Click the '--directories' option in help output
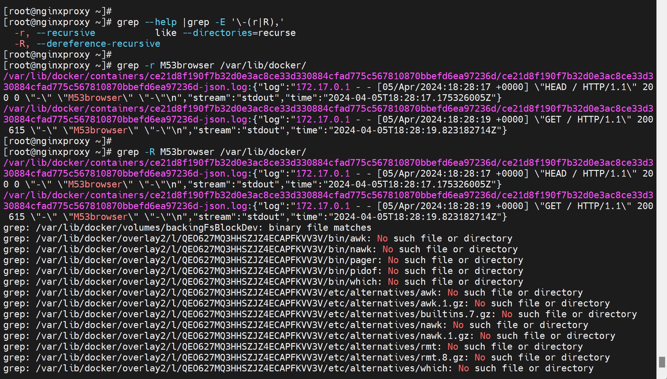The image size is (667, 379). (218, 33)
